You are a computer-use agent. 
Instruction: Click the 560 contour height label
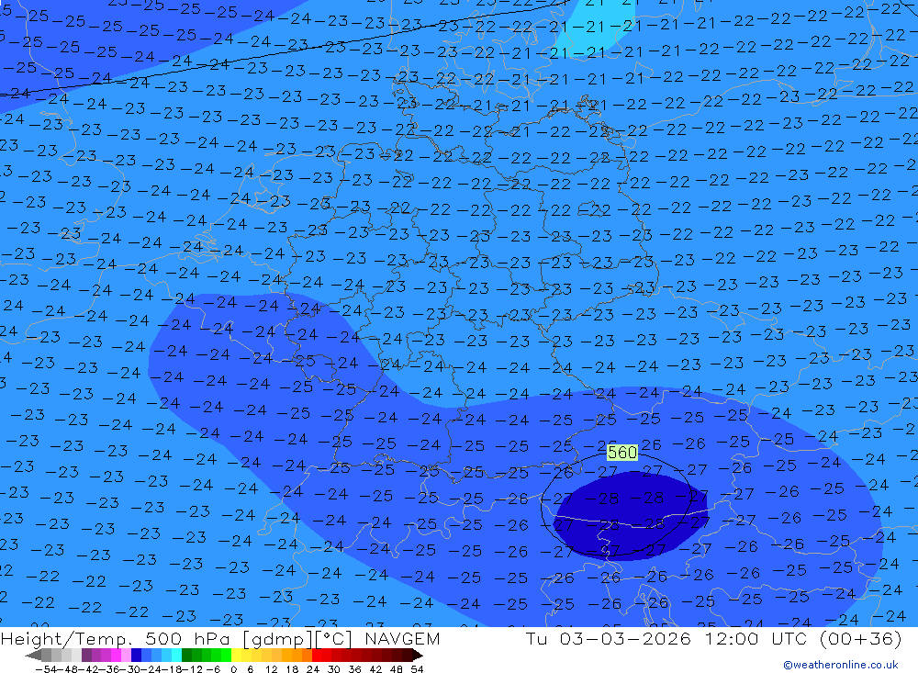[621, 452]
